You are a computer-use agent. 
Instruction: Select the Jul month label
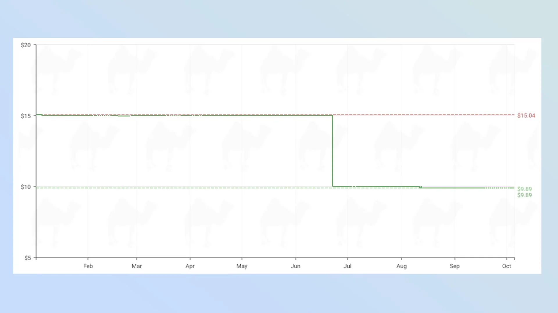point(348,266)
